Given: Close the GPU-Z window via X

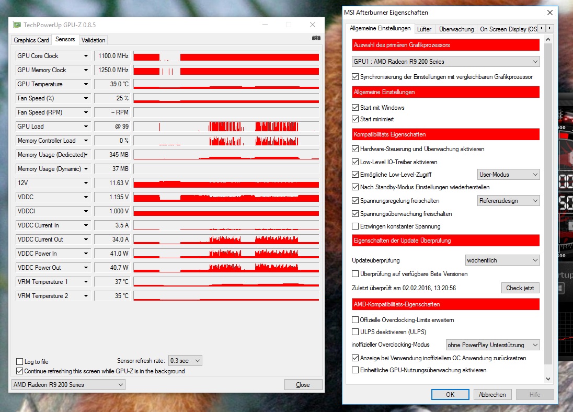Looking at the screenshot, I should click(313, 25).
